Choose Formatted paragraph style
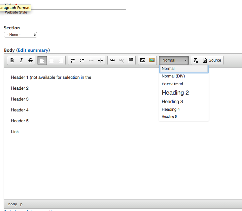Image resolution: width=242 pixels, height=211 pixels. (184, 84)
